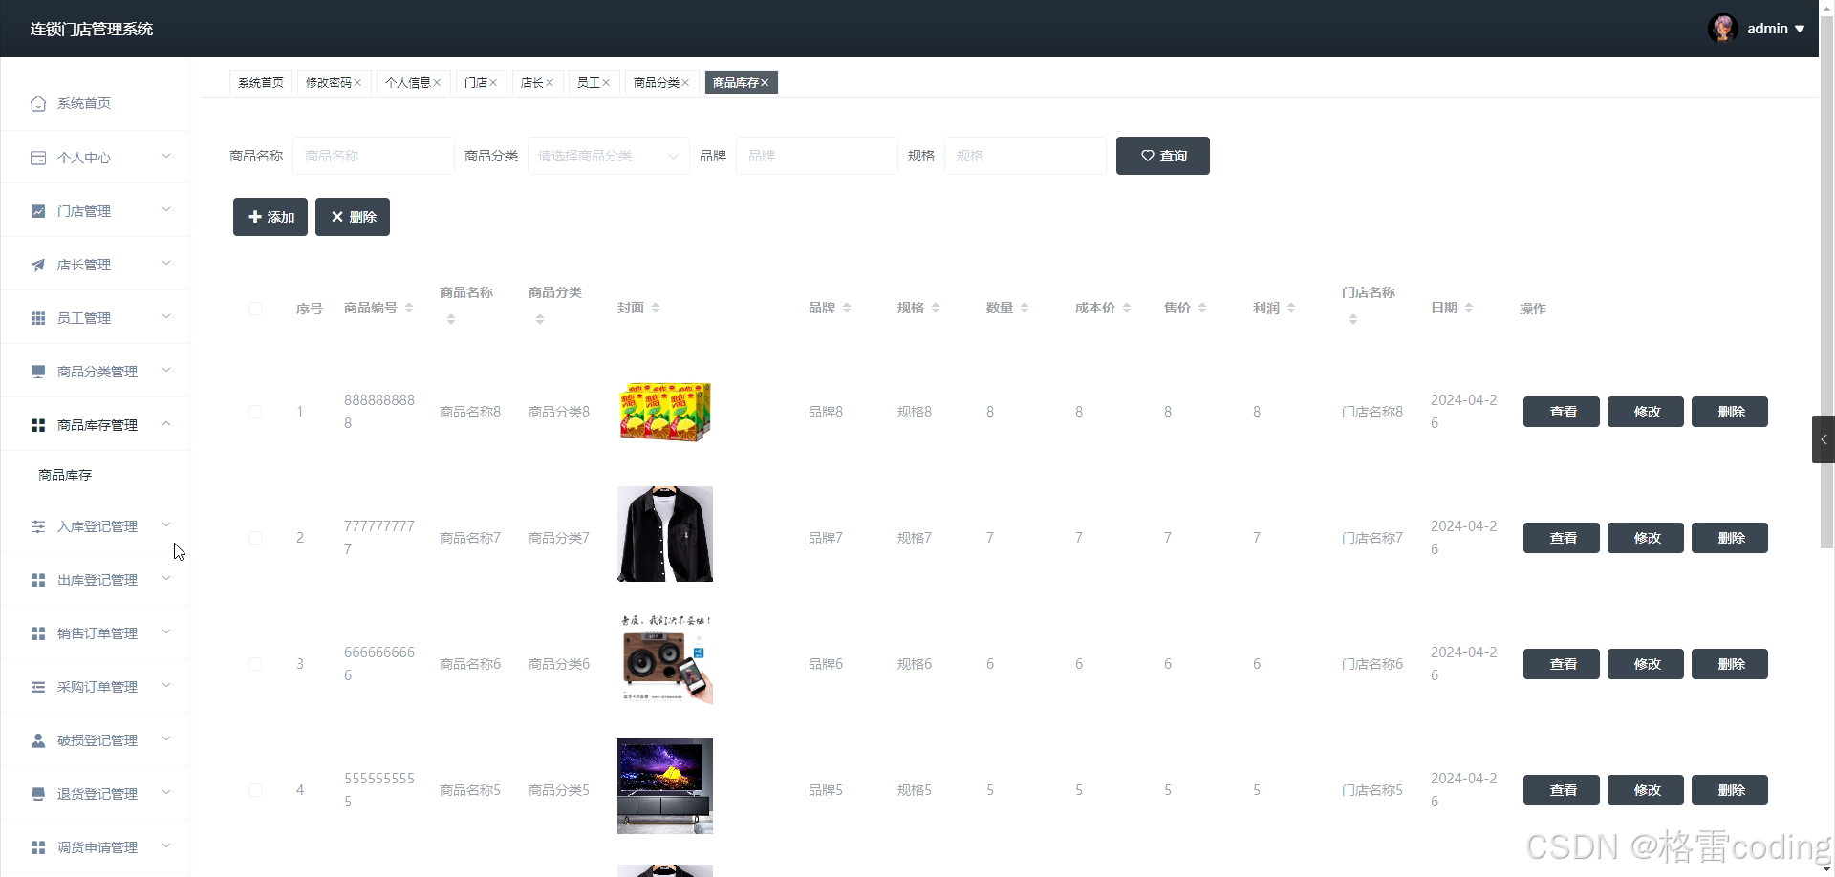Check the checkbox beside 商品名称6

click(x=255, y=663)
